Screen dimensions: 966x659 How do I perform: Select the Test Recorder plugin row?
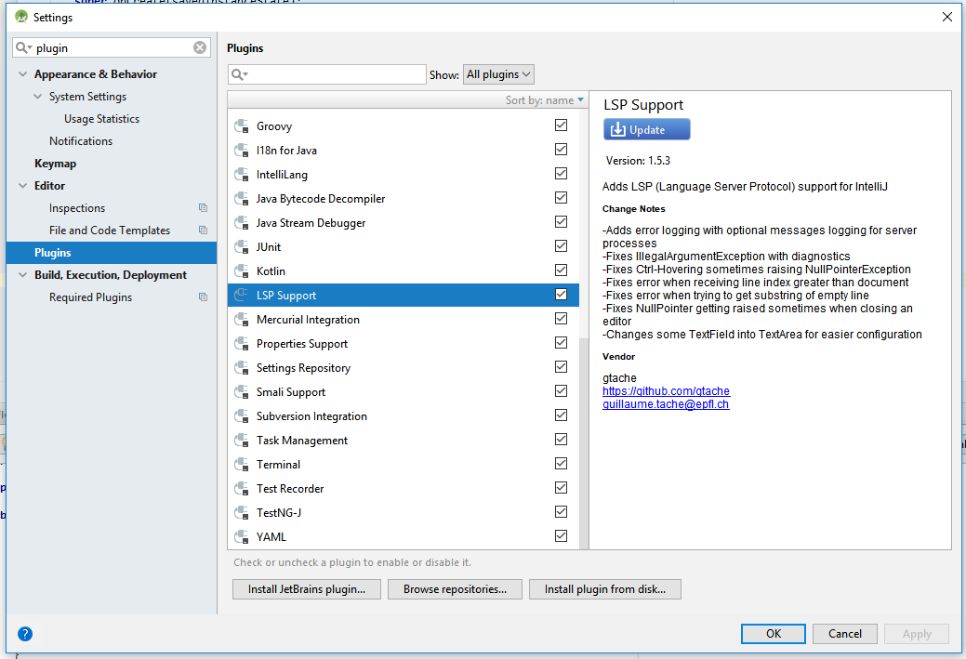[404, 488]
